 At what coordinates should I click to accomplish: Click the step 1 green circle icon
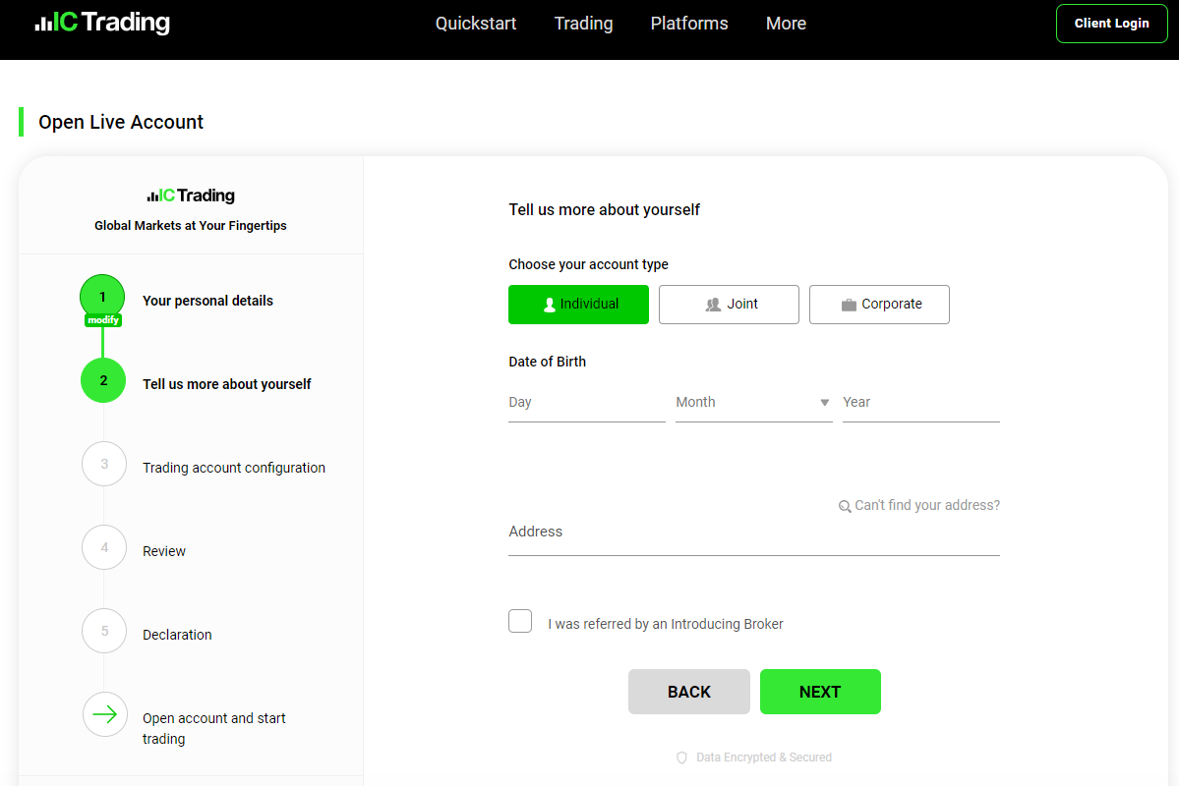tap(102, 296)
